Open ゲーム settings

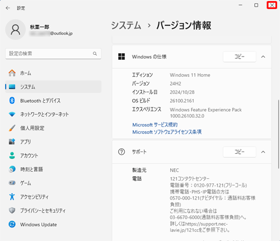click(53, 183)
